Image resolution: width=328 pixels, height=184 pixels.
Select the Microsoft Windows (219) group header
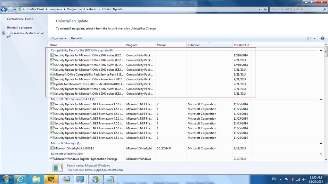67,154
